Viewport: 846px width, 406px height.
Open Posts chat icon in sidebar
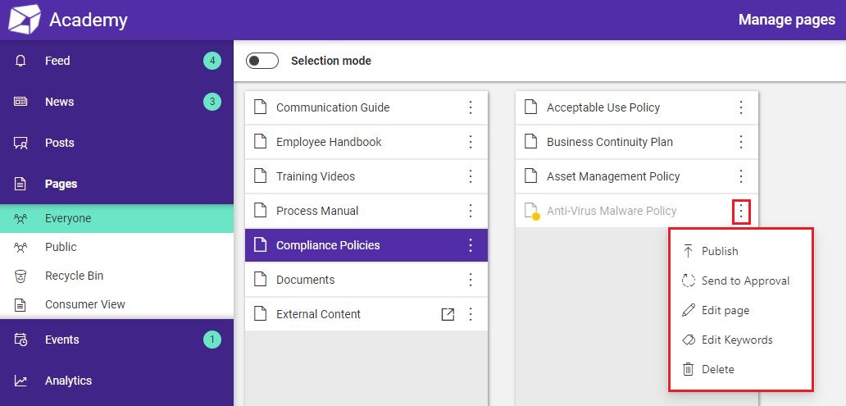click(x=20, y=143)
